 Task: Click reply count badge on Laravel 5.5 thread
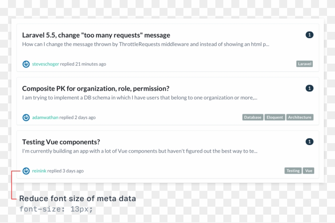(x=309, y=35)
